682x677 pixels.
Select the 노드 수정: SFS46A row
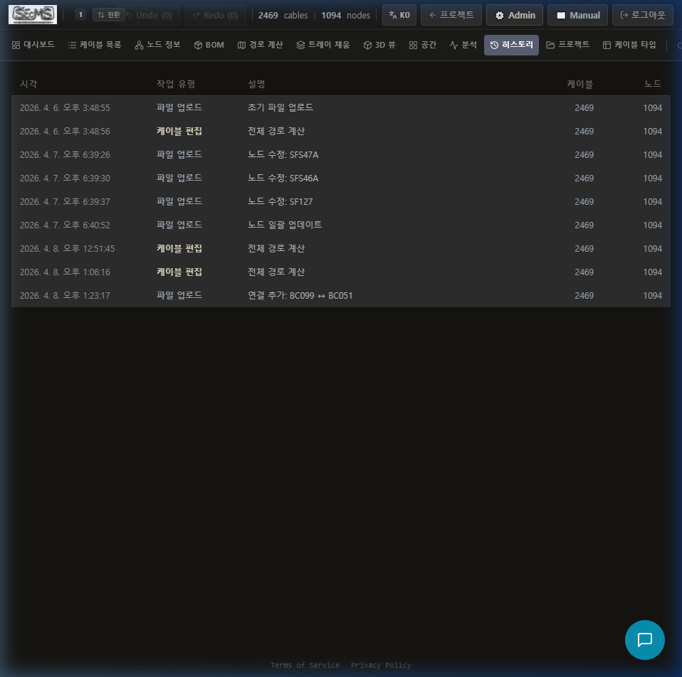[340, 178]
